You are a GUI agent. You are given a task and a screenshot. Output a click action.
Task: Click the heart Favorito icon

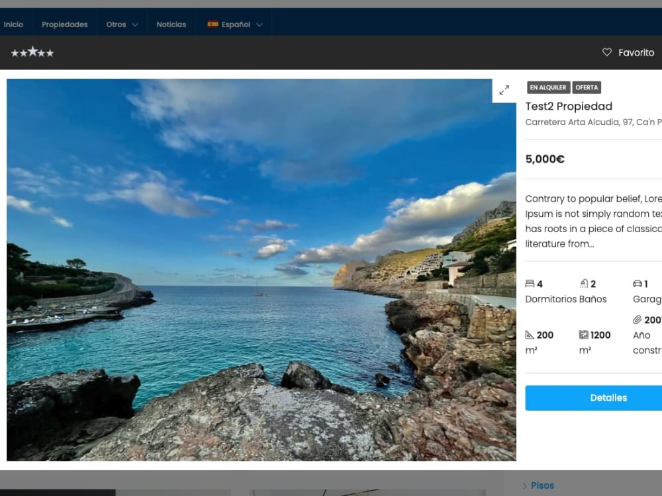pyautogui.click(x=606, y=52)
